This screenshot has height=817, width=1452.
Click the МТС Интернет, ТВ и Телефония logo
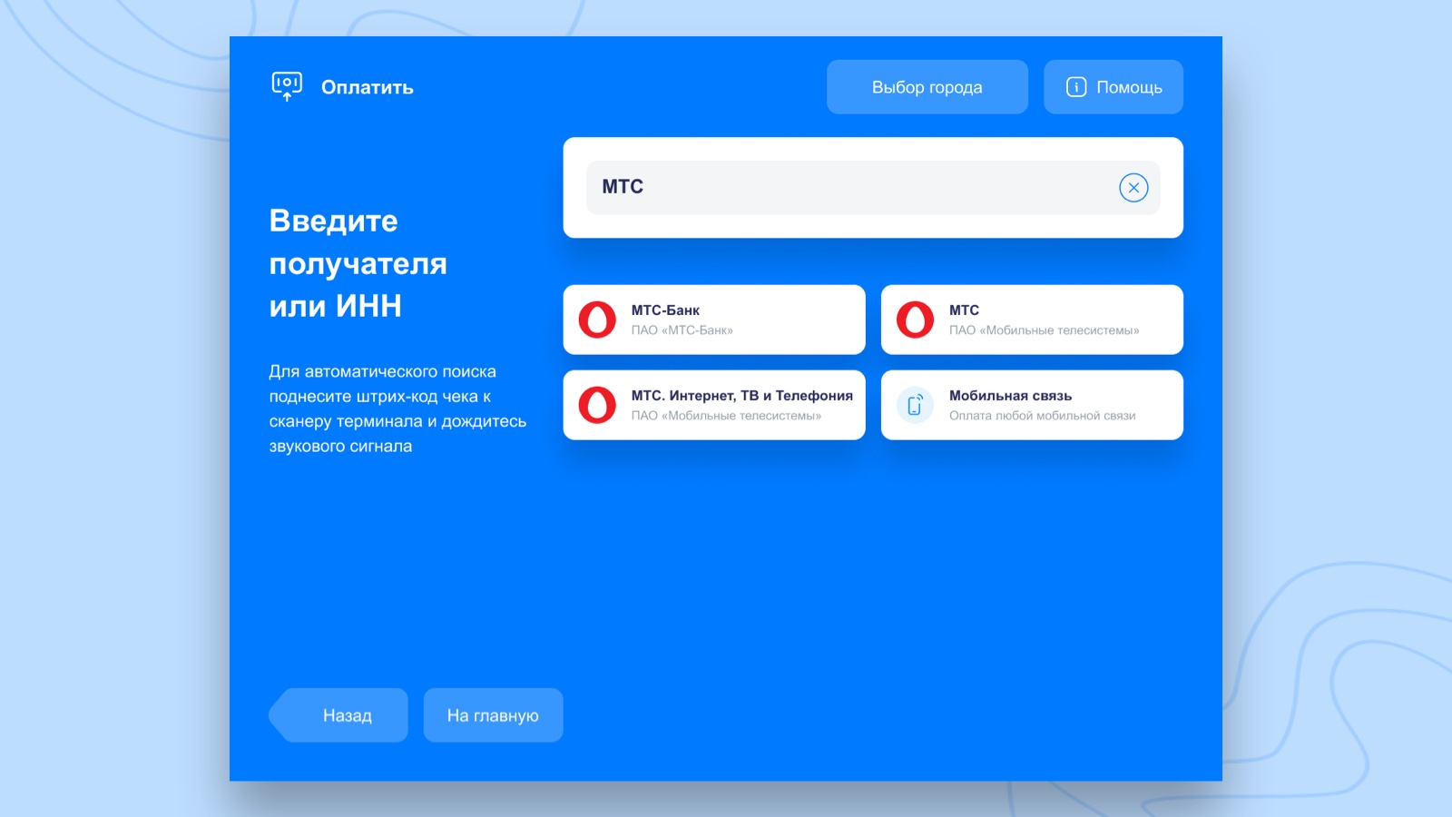[x=598, y=405]
